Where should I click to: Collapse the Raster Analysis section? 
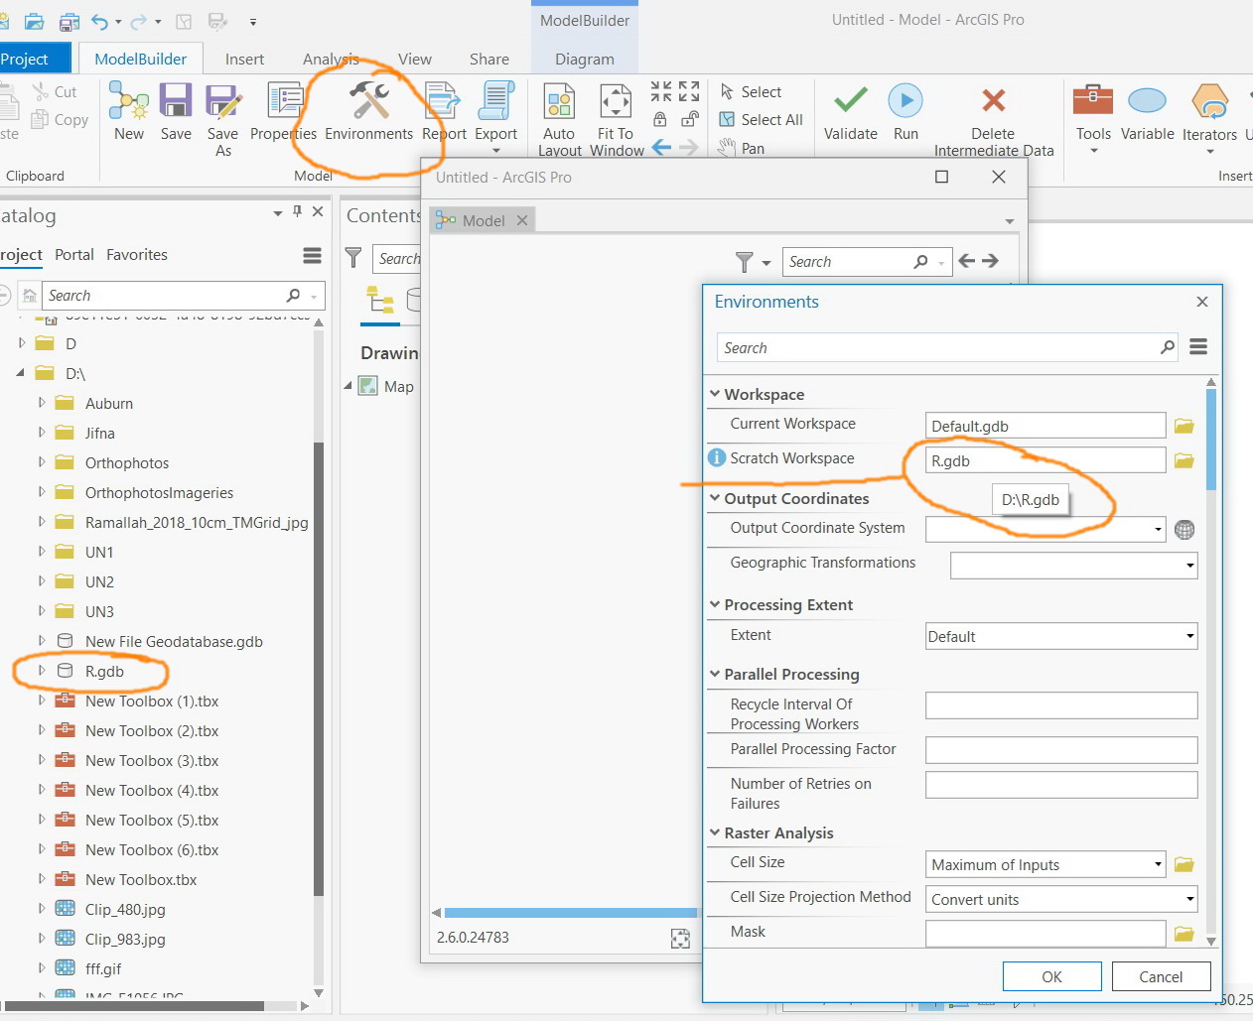click(x=715, y=832)
